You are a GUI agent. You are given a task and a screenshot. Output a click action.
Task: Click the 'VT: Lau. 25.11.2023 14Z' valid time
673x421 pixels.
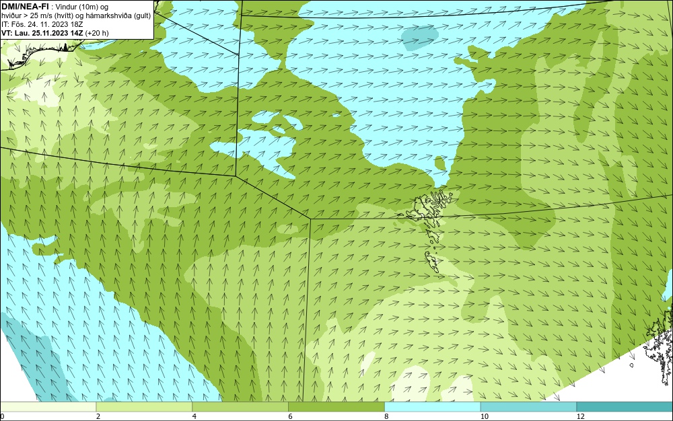pos(42,33)
